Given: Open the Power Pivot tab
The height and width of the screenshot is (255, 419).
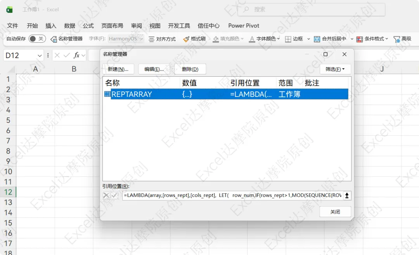Looking at the screenshot, I should point(244,26).
